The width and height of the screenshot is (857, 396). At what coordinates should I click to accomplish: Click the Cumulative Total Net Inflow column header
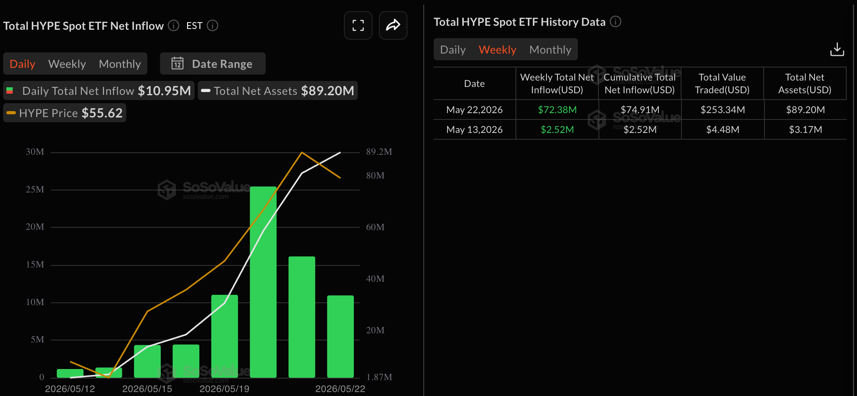coord(639,83)
